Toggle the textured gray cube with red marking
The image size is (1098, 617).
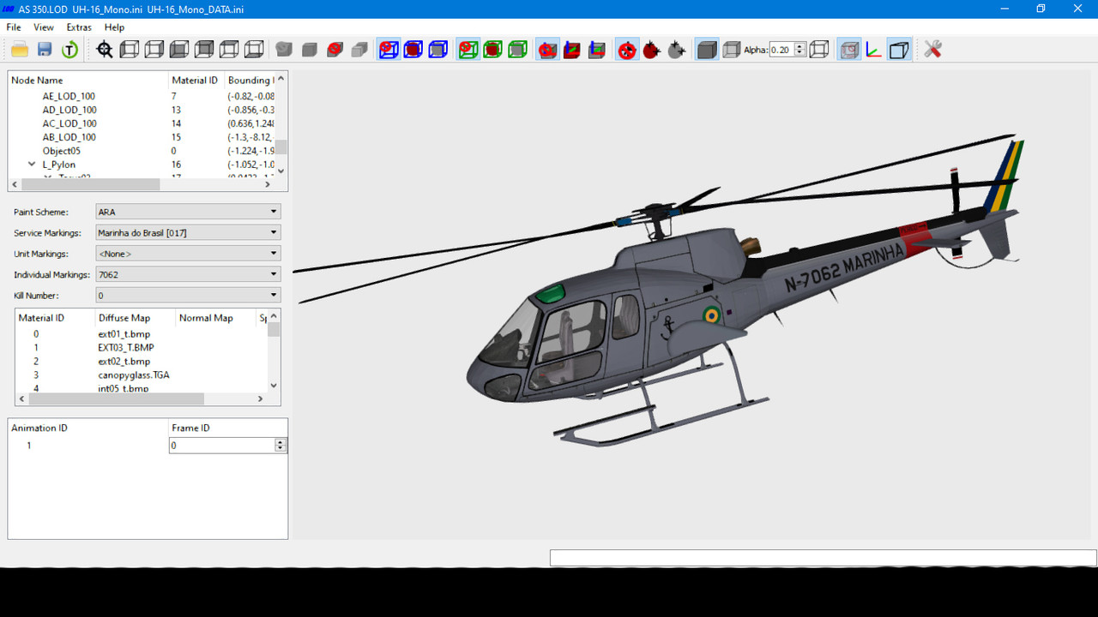pos(849,49)
